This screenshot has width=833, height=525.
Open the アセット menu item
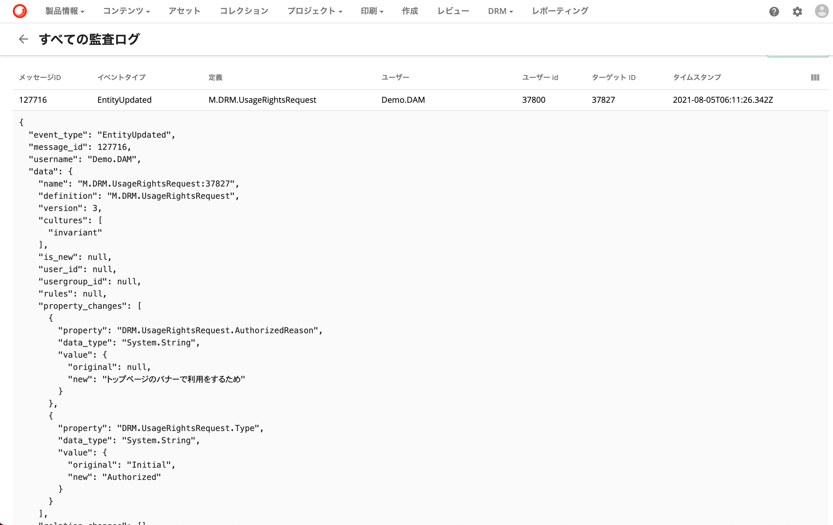pyautogui.click(x=184, y=11)
